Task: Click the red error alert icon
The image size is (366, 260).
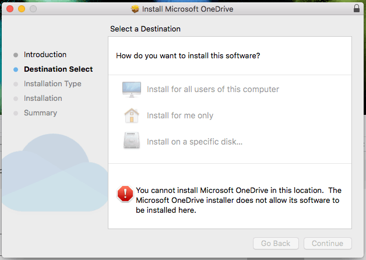Action: 125,194
